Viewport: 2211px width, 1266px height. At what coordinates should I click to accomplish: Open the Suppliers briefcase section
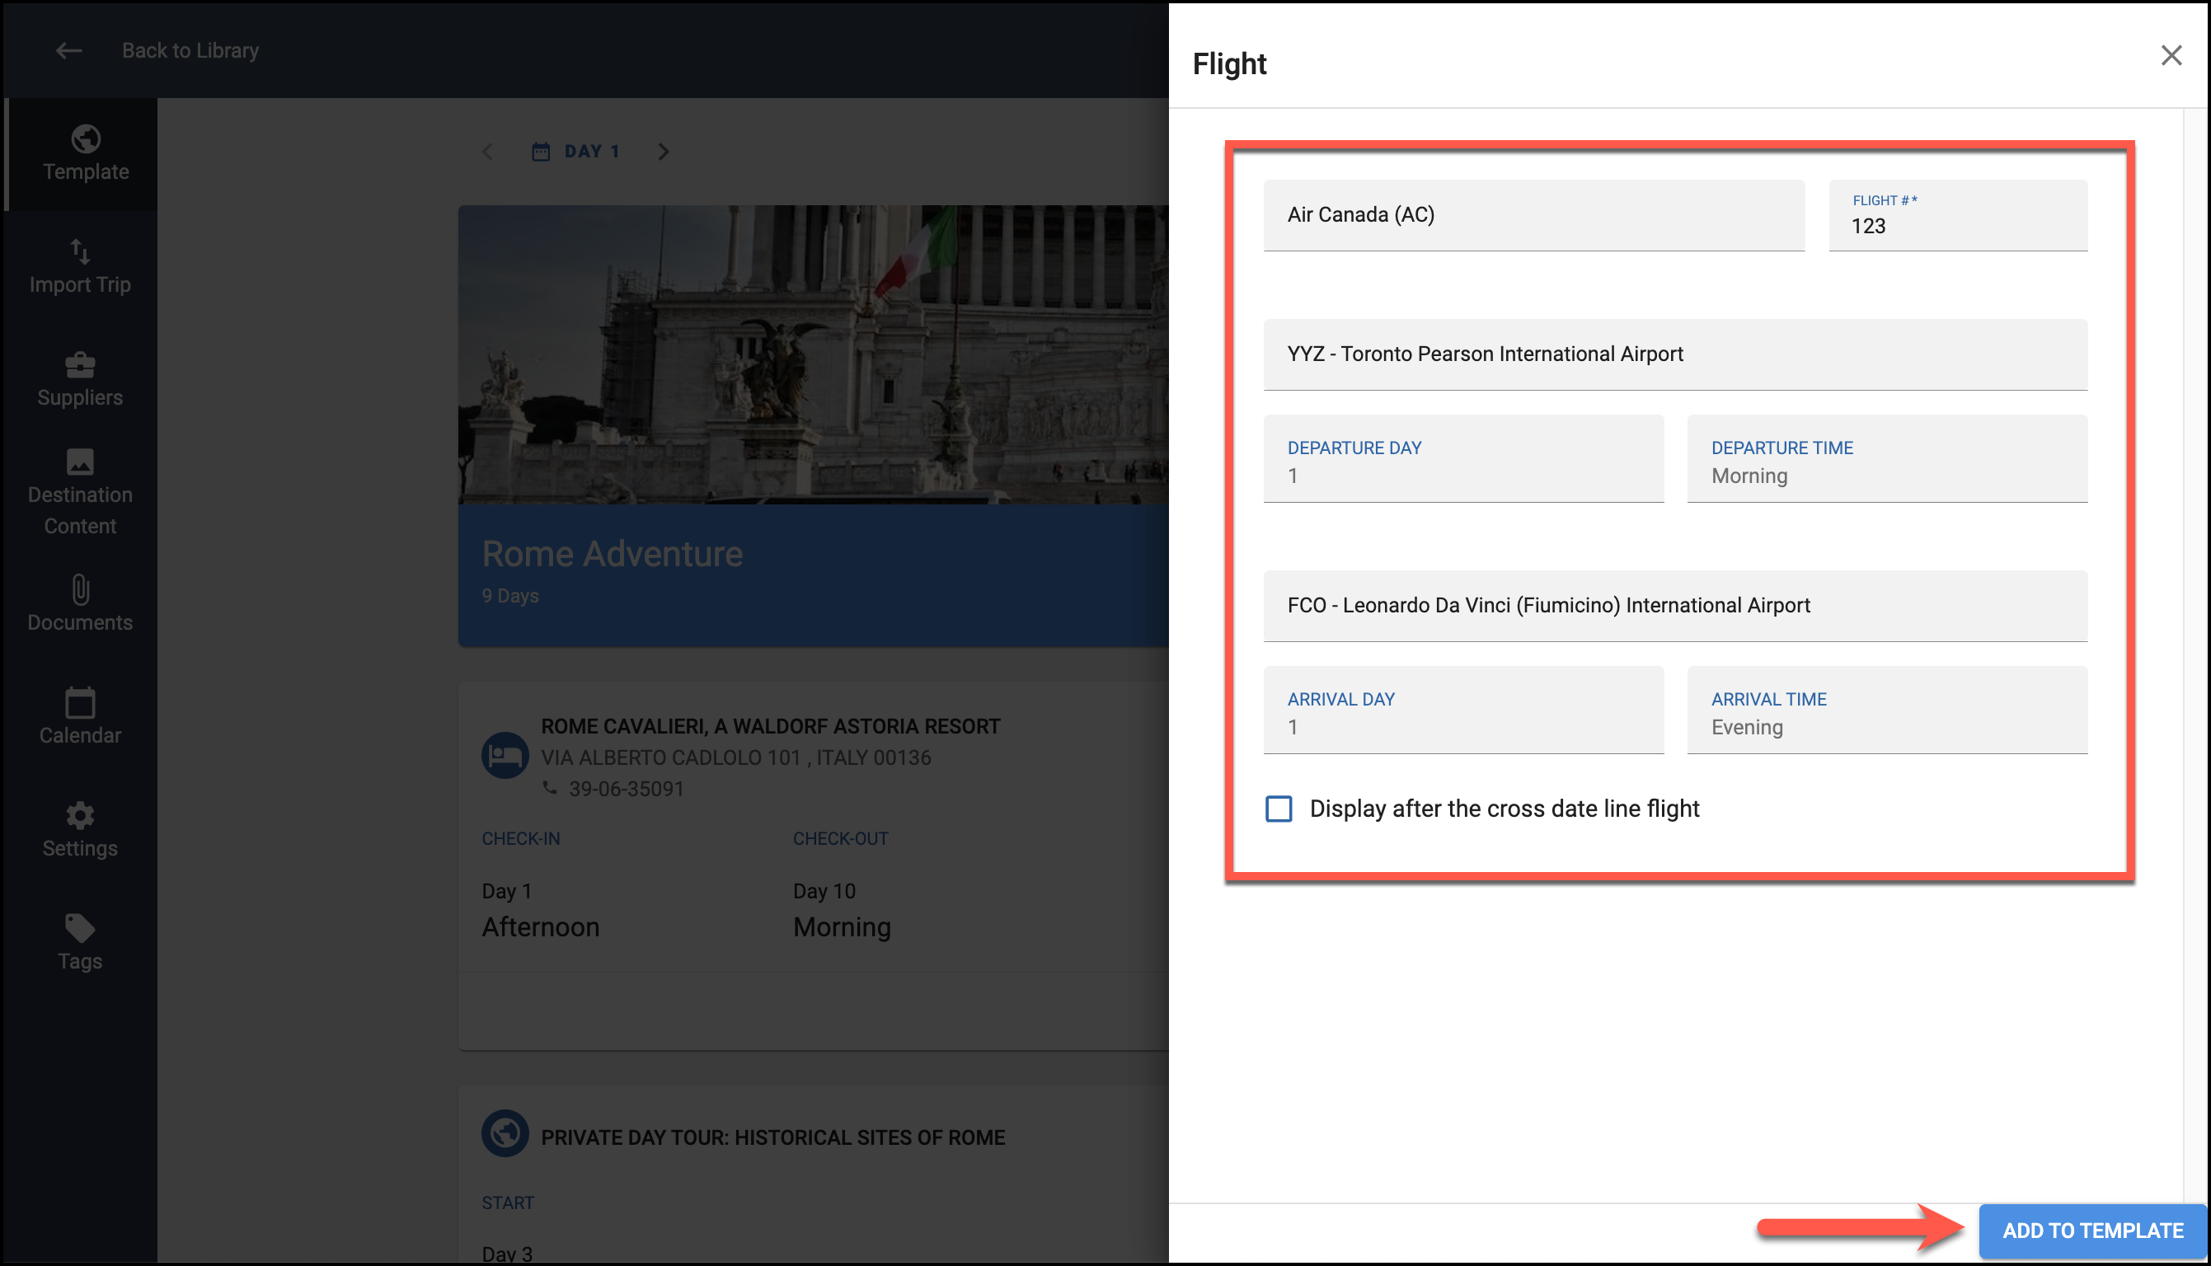pyautogui.click(x=80, y=380)
